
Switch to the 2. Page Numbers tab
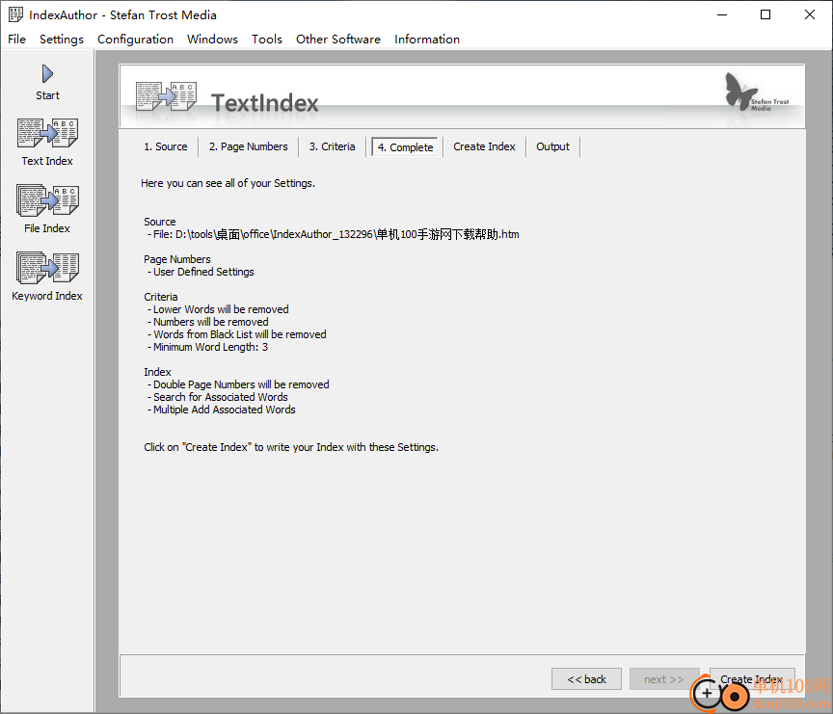click(248, 146)
